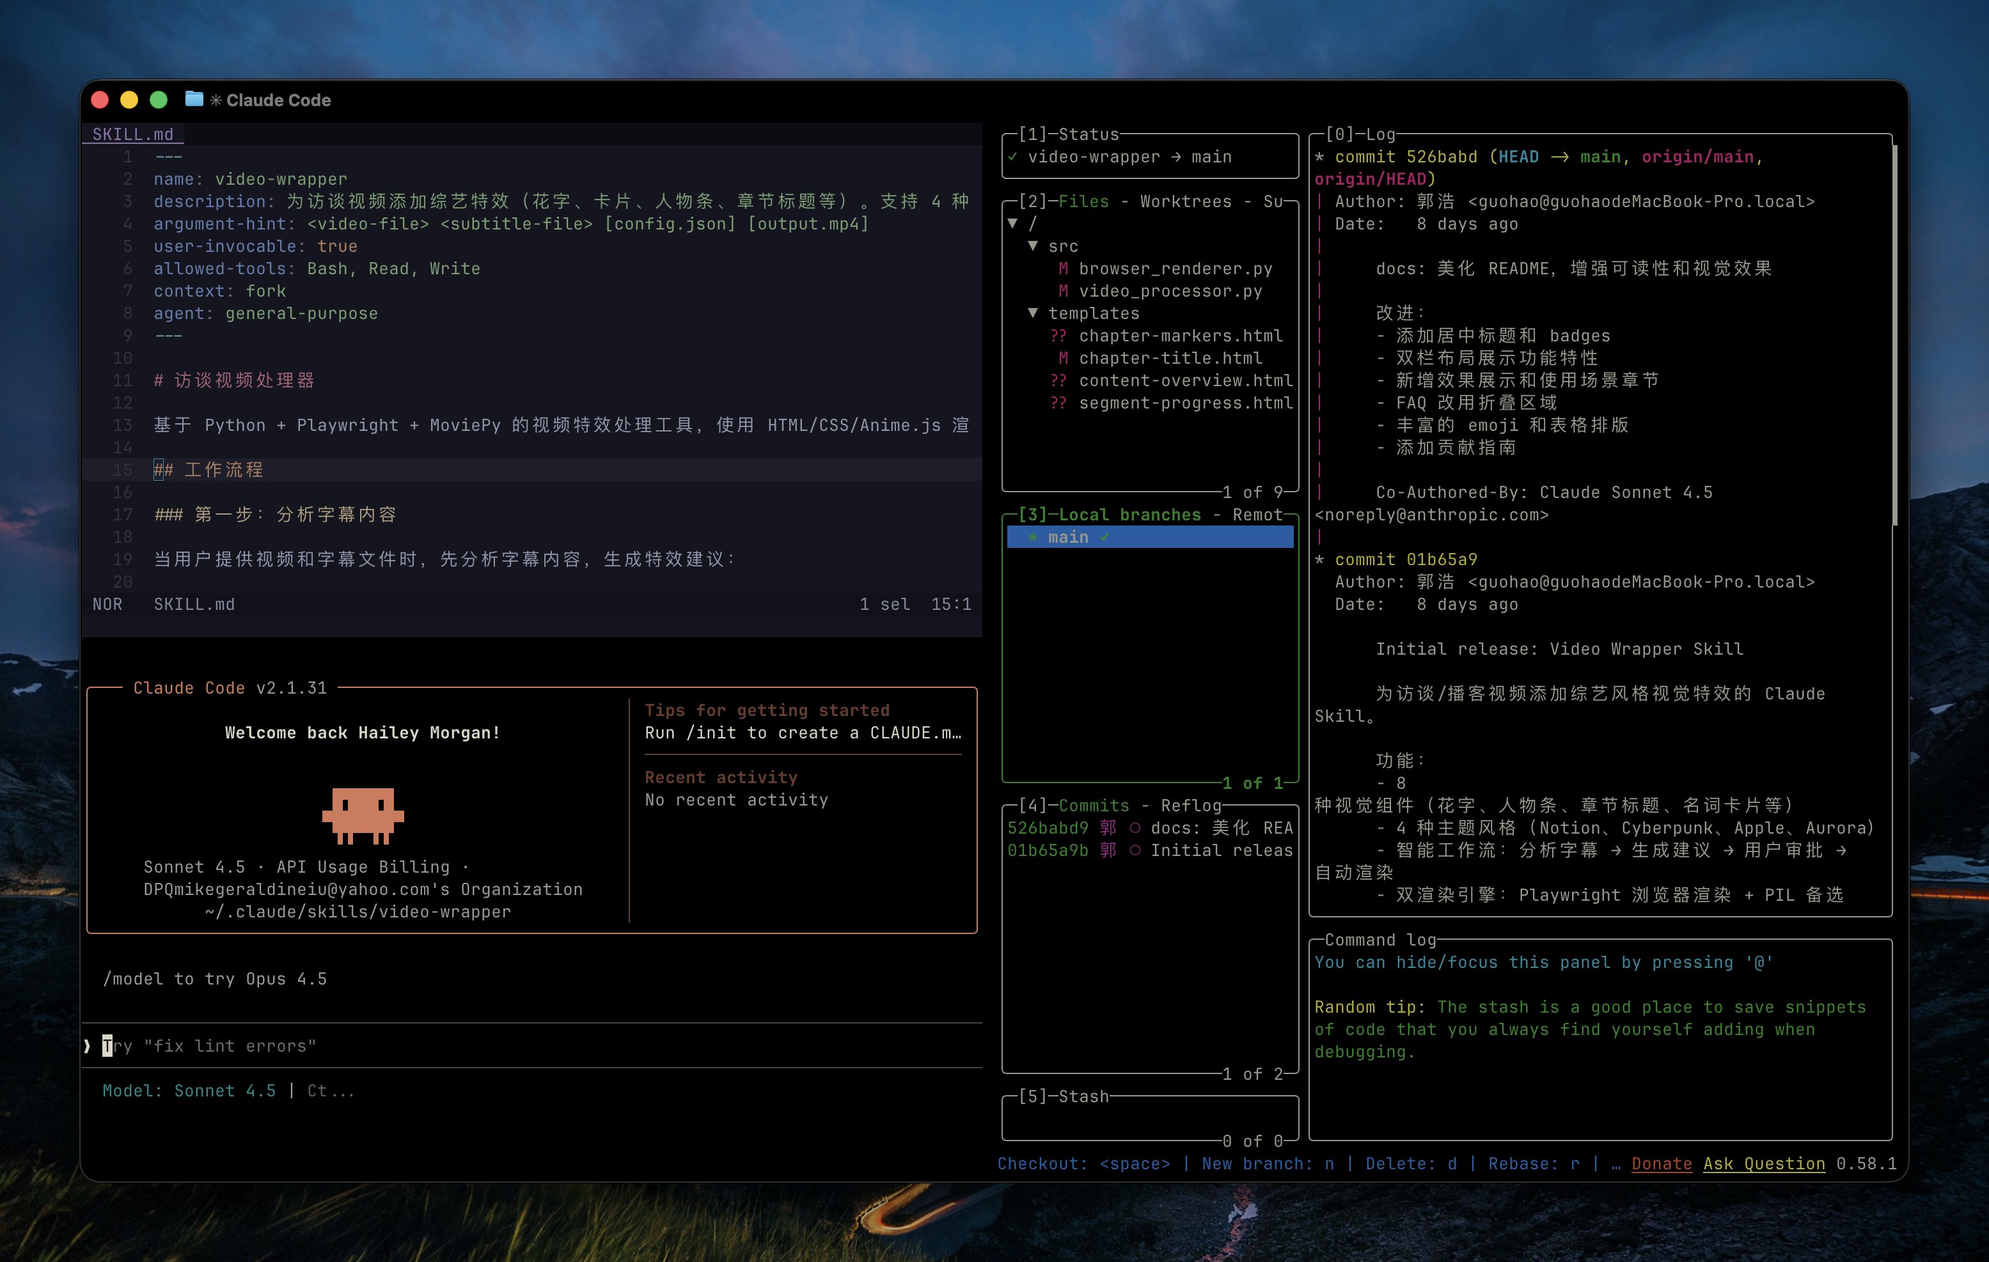1989x1262 pixels.
Task: Click the Claude Code pixel mascot
Action: pyautogui.click(x=363, y=815)
